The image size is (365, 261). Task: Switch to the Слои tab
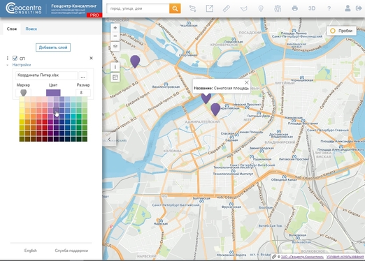(12, 29)
